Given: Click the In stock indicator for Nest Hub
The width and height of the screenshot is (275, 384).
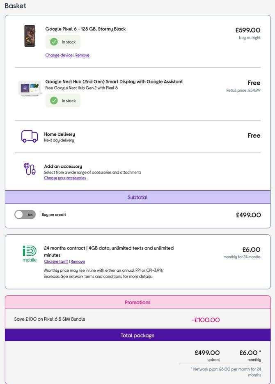Looking at the screenshot, I should (x=63, y=100).
